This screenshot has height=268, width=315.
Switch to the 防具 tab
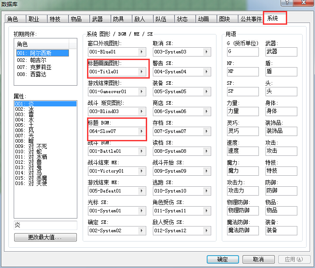[121, 19]
